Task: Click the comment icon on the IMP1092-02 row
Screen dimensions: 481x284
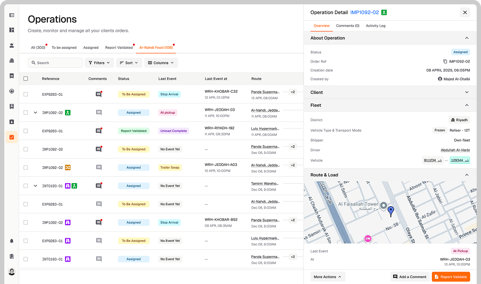Action: (x=99, y=112)
